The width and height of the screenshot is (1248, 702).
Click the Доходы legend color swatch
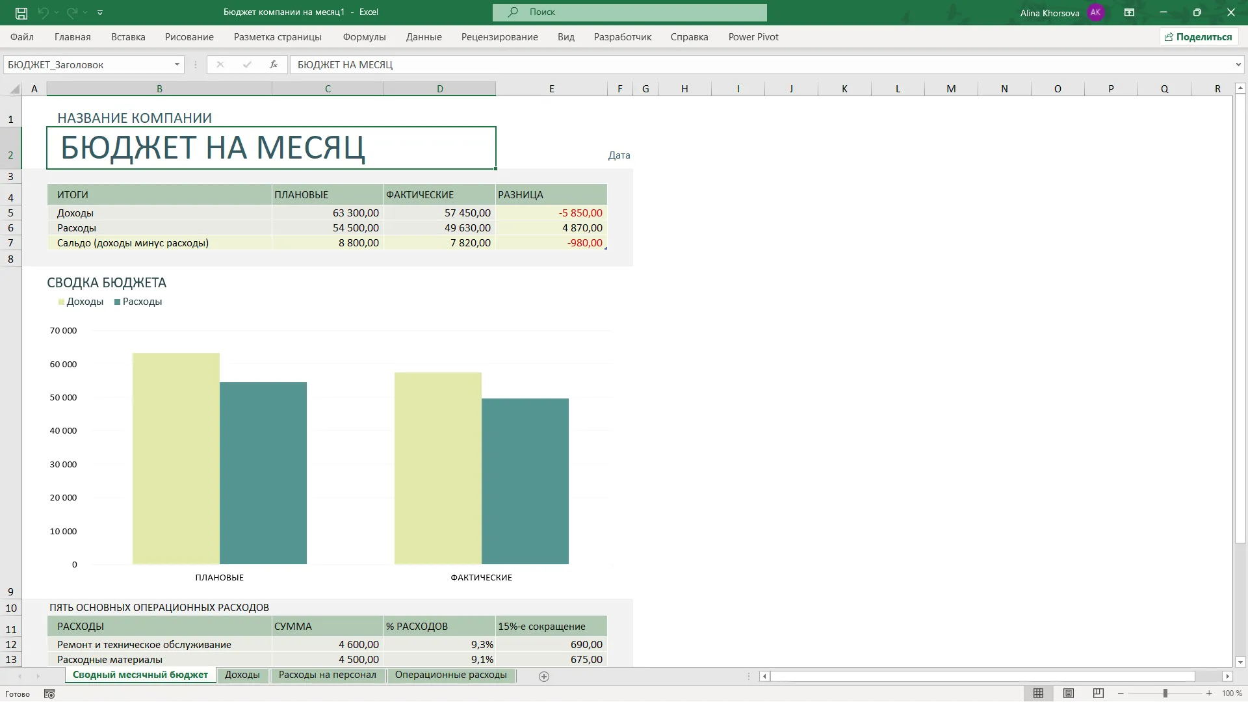coord(61,302)
